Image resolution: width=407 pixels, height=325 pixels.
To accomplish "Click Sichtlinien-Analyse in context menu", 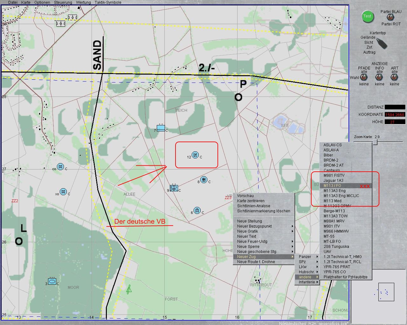I will [253, 206].
